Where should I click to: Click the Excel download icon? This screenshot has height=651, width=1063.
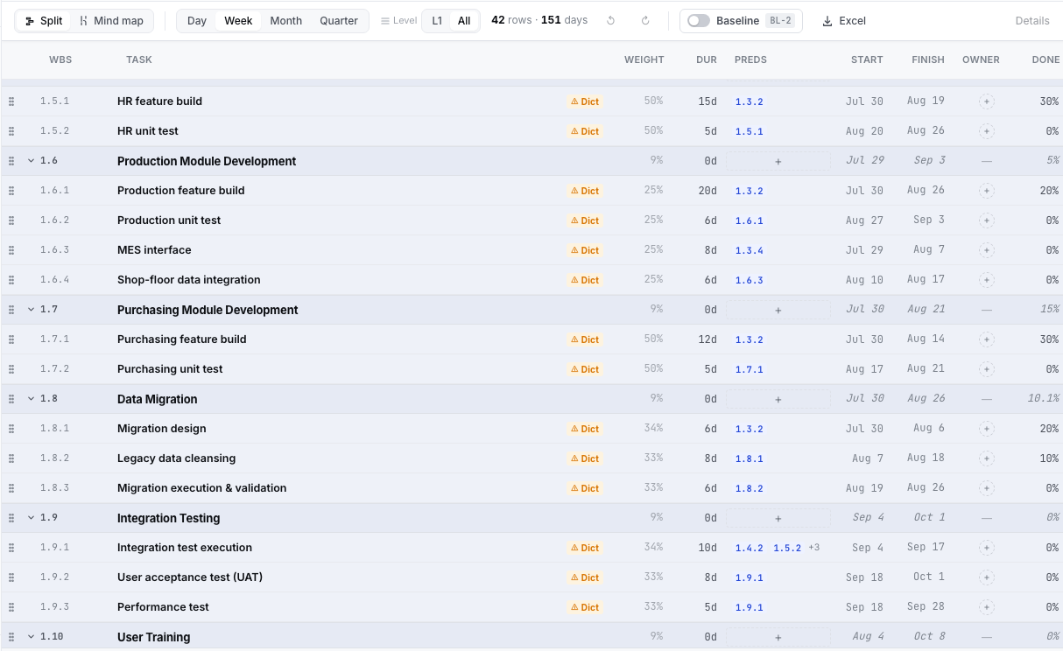pos(827,21)
